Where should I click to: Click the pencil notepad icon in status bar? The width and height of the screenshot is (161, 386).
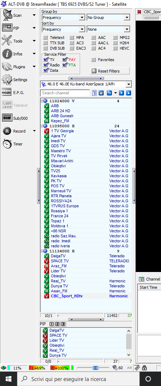tap(137, 368)
